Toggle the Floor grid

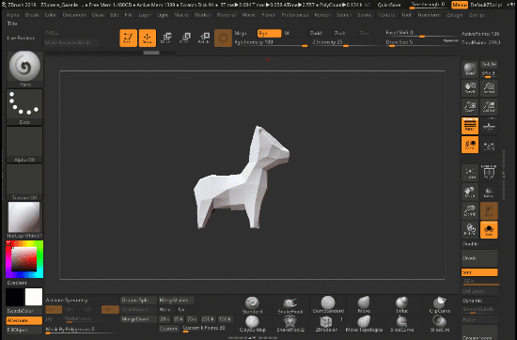489,126
